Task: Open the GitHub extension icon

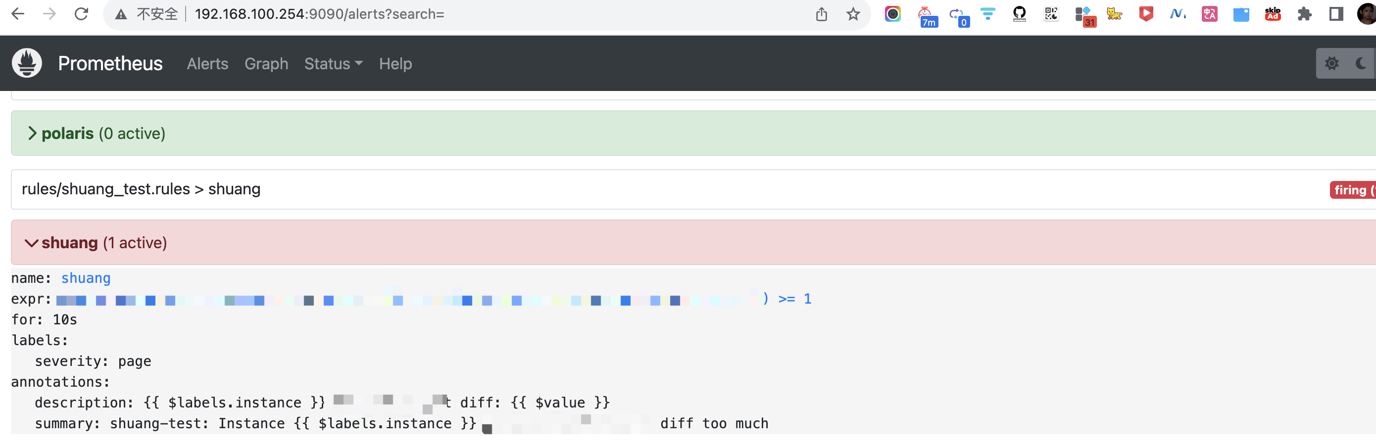Action: pyautogui.click(x=1019, y=14)
